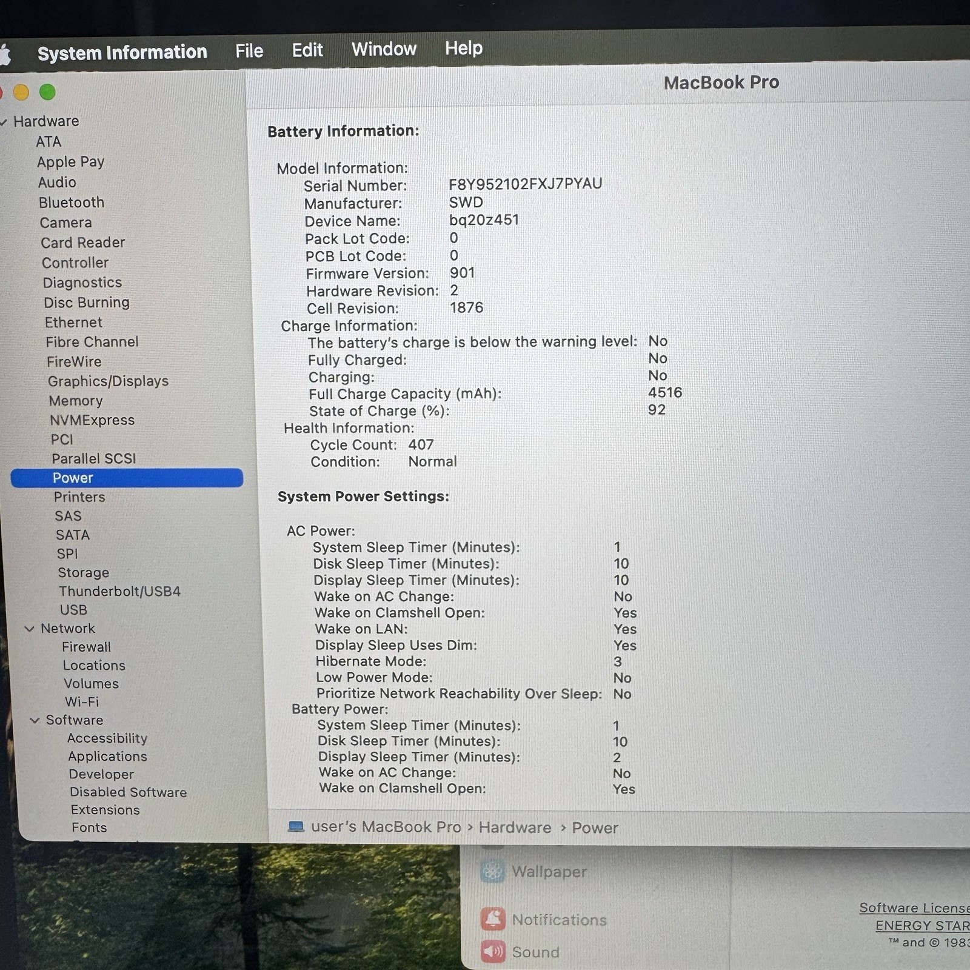This screenshot has width=970, height=970.
Task: Select Apple Pay in the sidebar
Action: (x=70, y=162)
